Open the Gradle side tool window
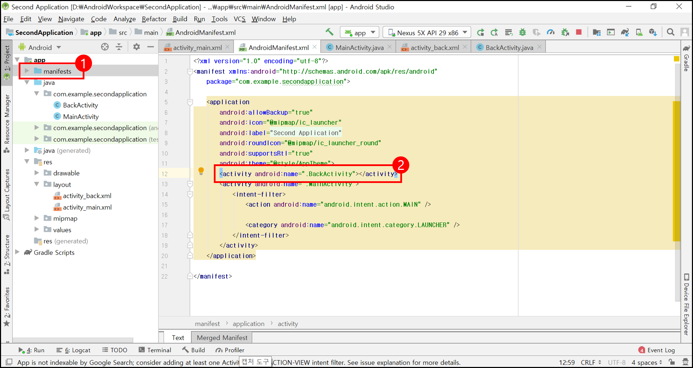 [x=686, y=58]
